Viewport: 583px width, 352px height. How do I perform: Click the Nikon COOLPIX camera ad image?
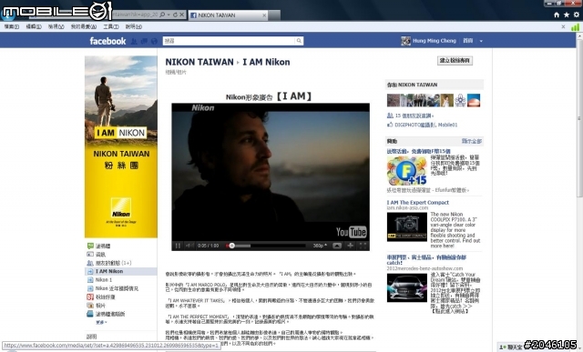click(x=407, y=226)
